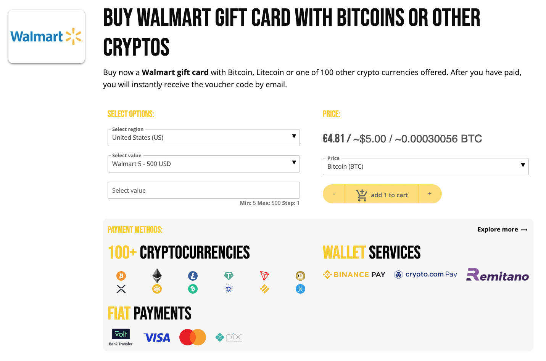Expand Walmart 5 - 500 USD dropdown

(x=204, y=164)
